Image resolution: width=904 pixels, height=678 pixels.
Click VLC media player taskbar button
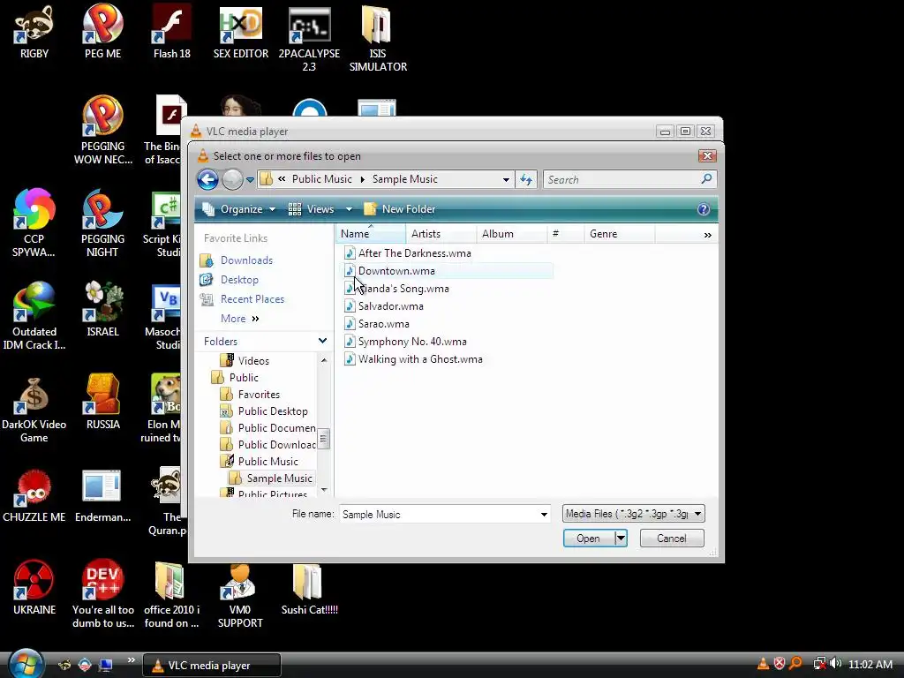pos(212,666)
